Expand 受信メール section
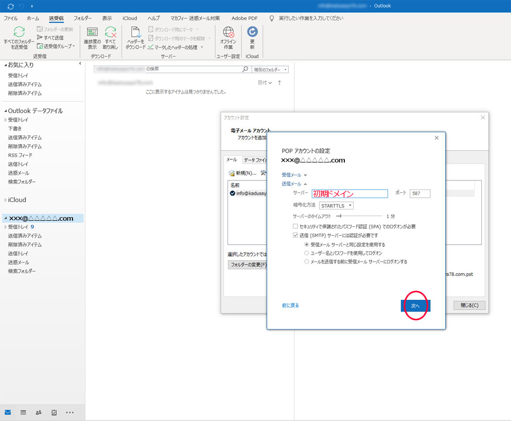Image resolution: width=511 pixels, height=421 pixels. pyautogui.click(x=294, y=175)
